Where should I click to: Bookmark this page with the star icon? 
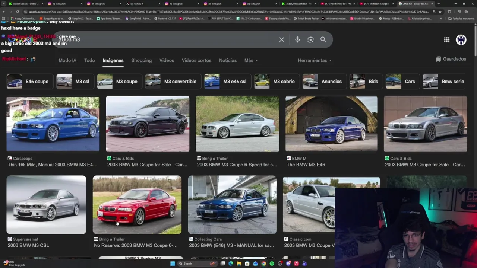click(x=440, y=12)
